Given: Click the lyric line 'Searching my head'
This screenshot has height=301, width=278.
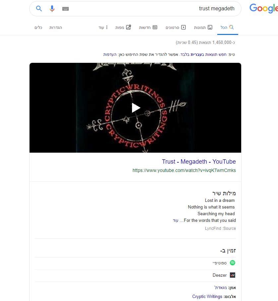Looking at the screenshot, I should (216, 214).
